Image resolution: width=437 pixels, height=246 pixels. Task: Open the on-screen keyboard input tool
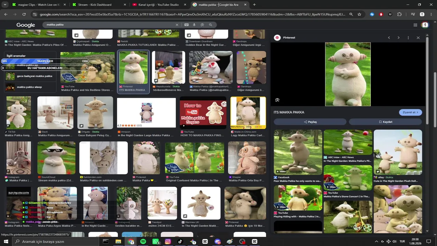[186, 25]
